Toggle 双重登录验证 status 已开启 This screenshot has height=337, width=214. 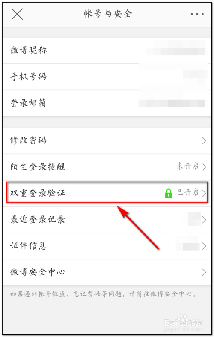tap(187, 193)
